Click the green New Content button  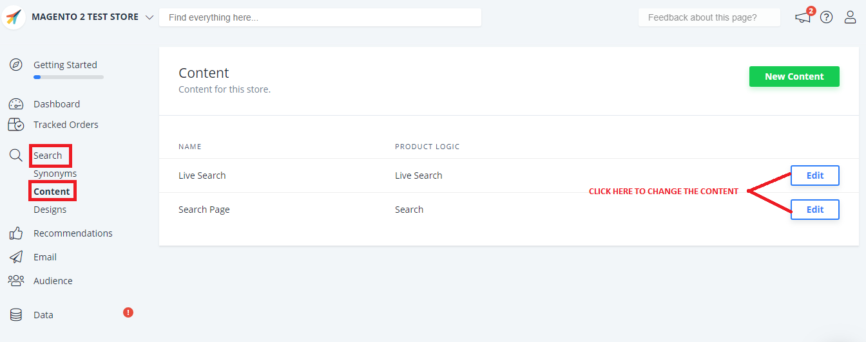[794, 76]
